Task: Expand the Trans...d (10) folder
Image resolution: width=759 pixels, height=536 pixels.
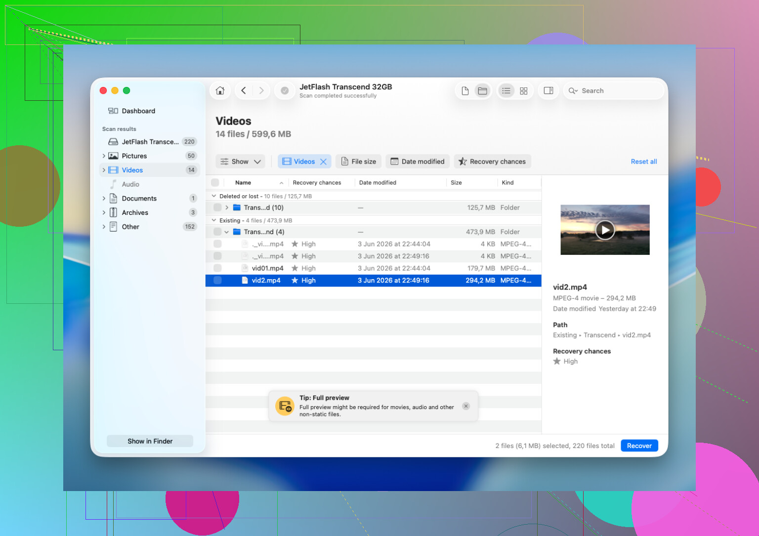Action: click(227, 207)
